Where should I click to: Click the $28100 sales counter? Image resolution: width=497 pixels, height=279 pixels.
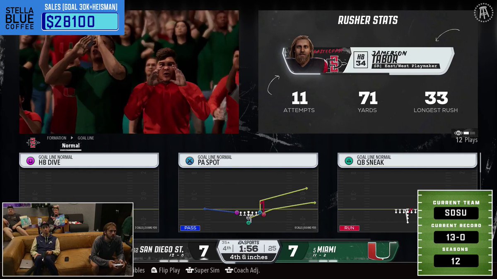pos(80,21)
